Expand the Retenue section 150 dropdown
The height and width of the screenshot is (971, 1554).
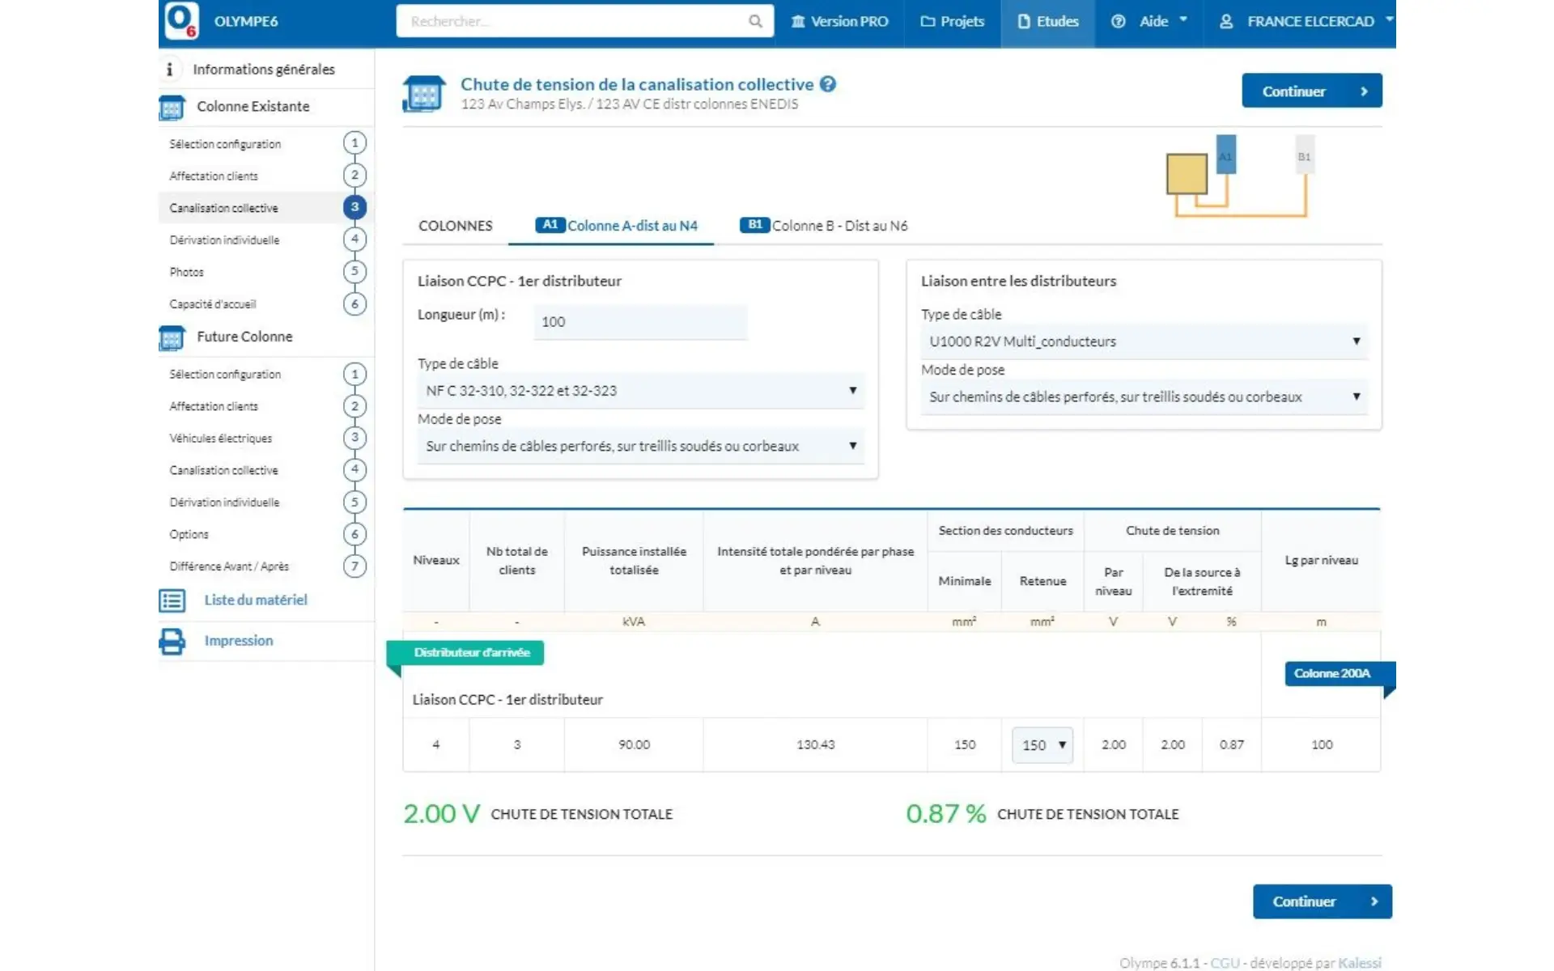pyautogui.click(x=1042, y=745)
